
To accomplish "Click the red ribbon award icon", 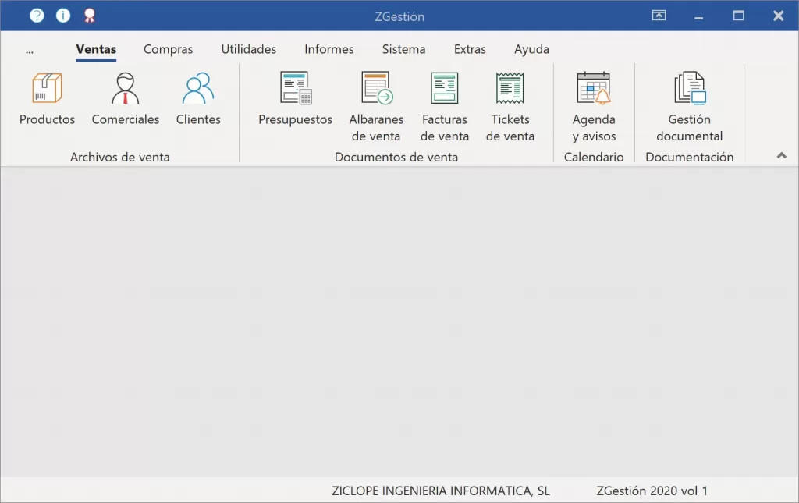I will tap(90, 16).
